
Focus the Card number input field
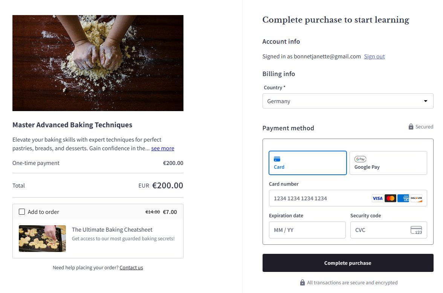coord(320,198)
